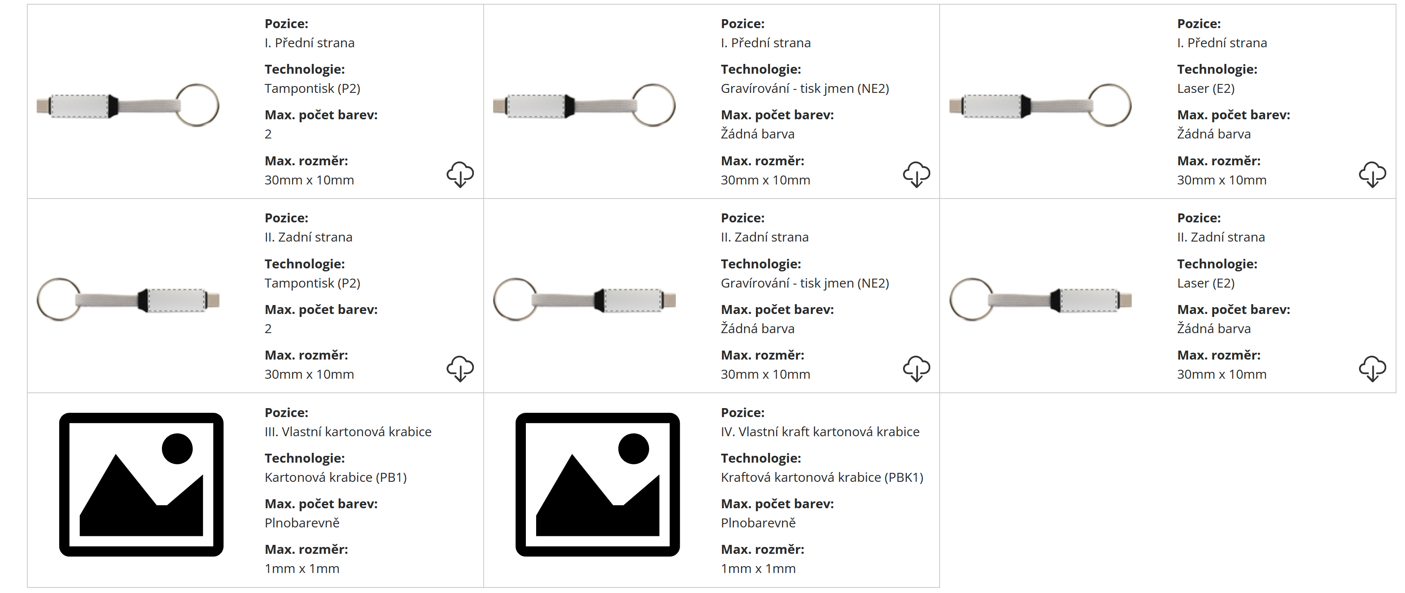Click 'I. Přední strana' in Tampontisk card
1405x593 pixels.
click(x=309, y=43)
